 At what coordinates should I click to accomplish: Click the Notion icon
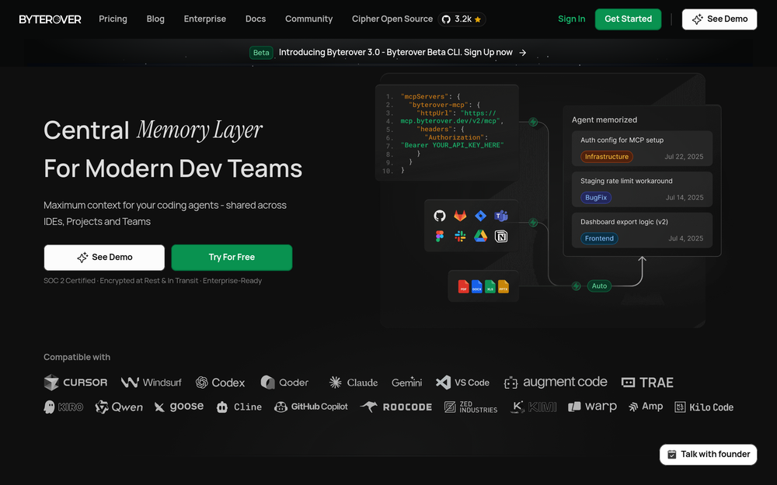point(501,237)
